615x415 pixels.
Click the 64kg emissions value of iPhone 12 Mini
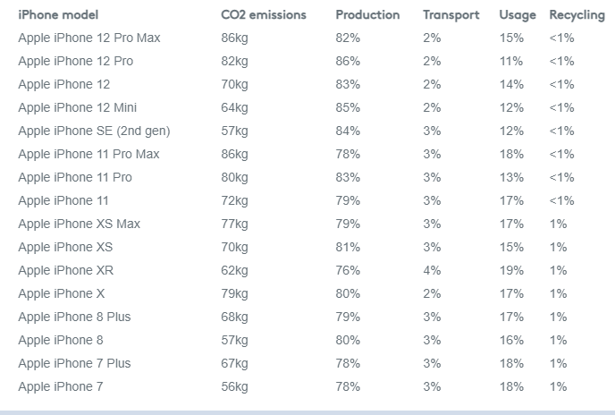[x=234, y=107]
